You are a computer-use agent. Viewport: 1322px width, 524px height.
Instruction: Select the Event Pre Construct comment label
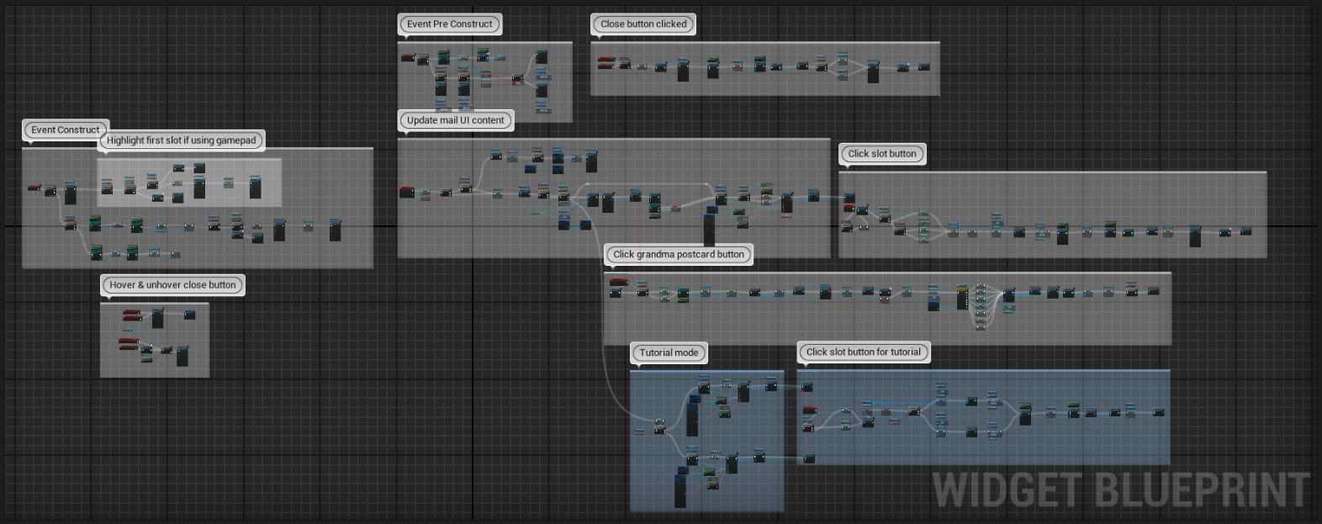[x=449, y=24]
